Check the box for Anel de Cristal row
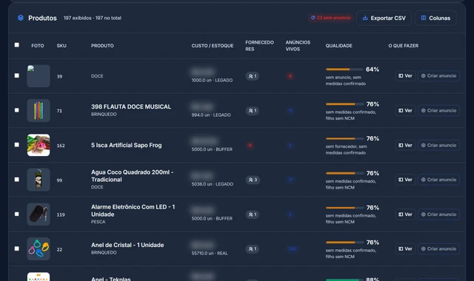Image resolution: width=474 pixels, height=281 pixels. pyautogui.click(x=16, y=248)
